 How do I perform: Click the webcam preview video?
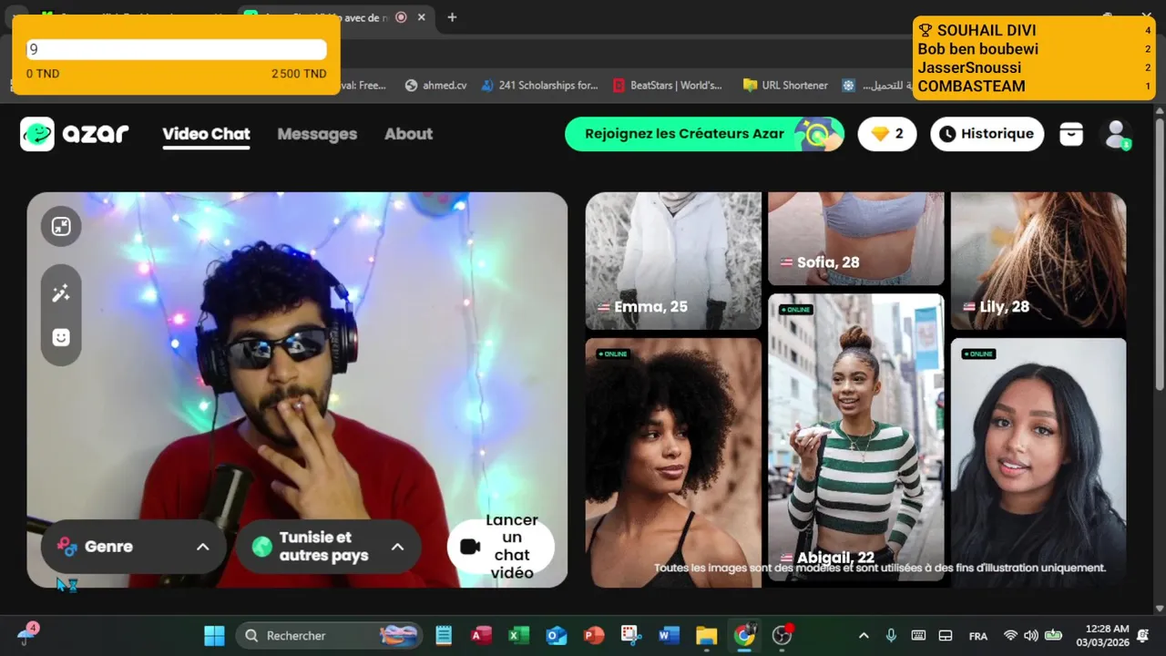tap(297, 390)
